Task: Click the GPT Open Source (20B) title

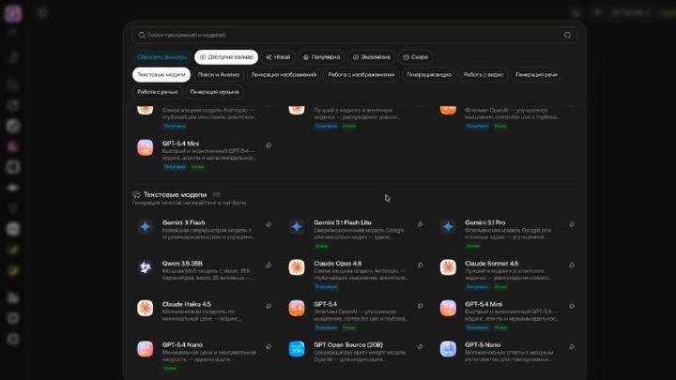Action: [x=348, y=344]
